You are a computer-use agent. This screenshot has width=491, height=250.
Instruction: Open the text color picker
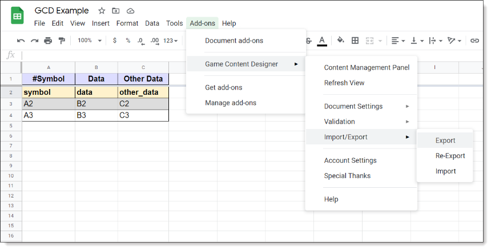pos(322,41)
